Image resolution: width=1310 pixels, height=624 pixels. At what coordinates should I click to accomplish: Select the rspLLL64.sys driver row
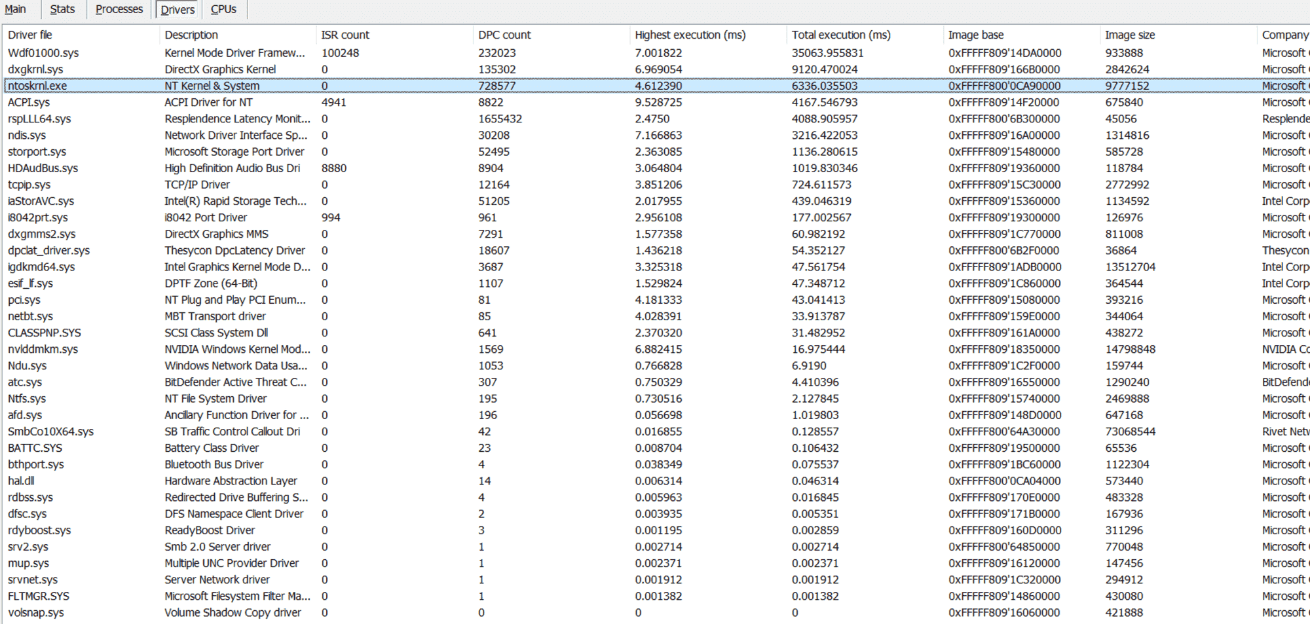(x=656, y=119)
